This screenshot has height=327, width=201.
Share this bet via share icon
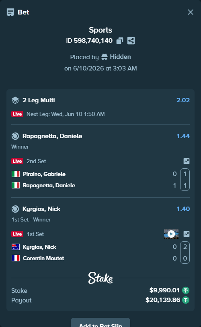point(131,41)
